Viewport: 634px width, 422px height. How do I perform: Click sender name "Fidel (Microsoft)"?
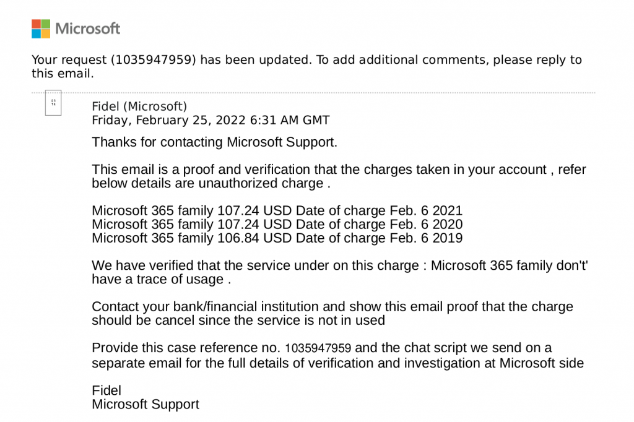(x=139, y=106)
